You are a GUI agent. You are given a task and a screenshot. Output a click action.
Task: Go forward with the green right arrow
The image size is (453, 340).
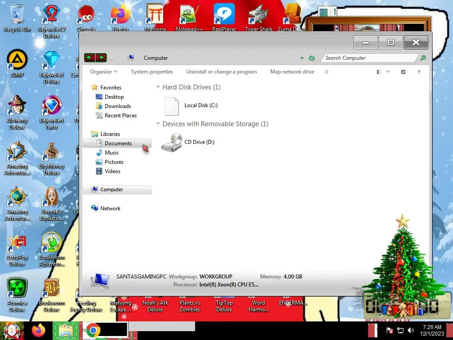pos(101,58)
